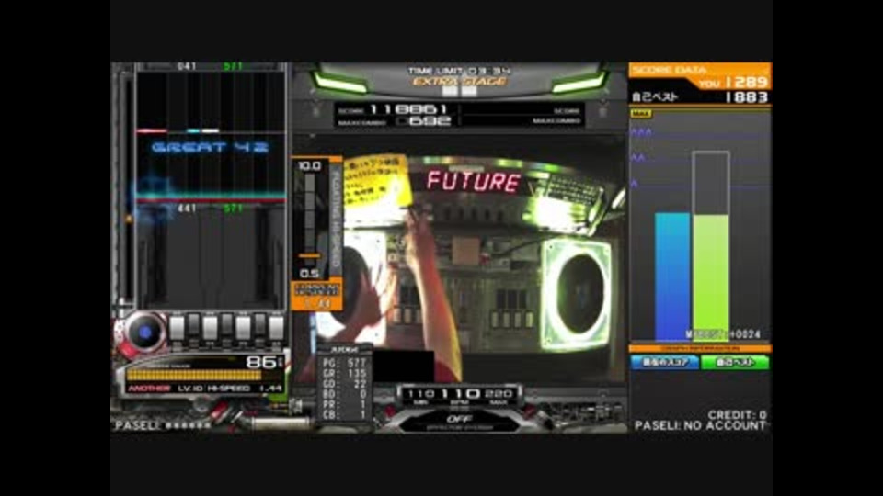Select the green 自己ベスト button
This screenshot has width=883, height=496.
click(736, 363)
